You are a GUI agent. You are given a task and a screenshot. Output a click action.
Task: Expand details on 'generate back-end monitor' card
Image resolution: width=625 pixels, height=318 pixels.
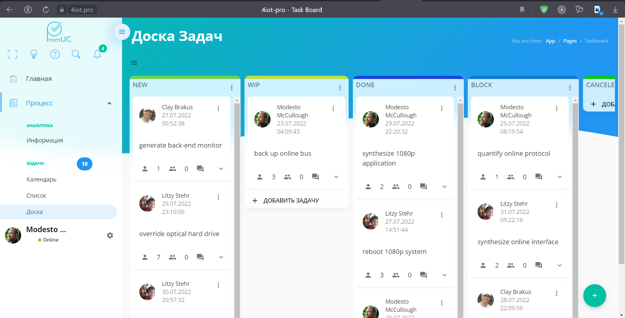coord(221,169)
